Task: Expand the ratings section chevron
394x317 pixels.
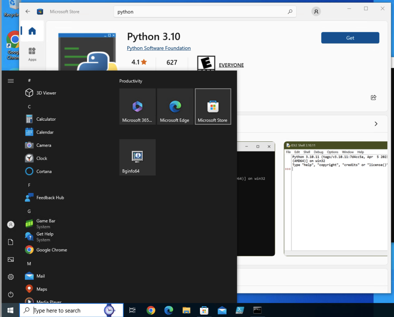Action: (x=376, y=124)
